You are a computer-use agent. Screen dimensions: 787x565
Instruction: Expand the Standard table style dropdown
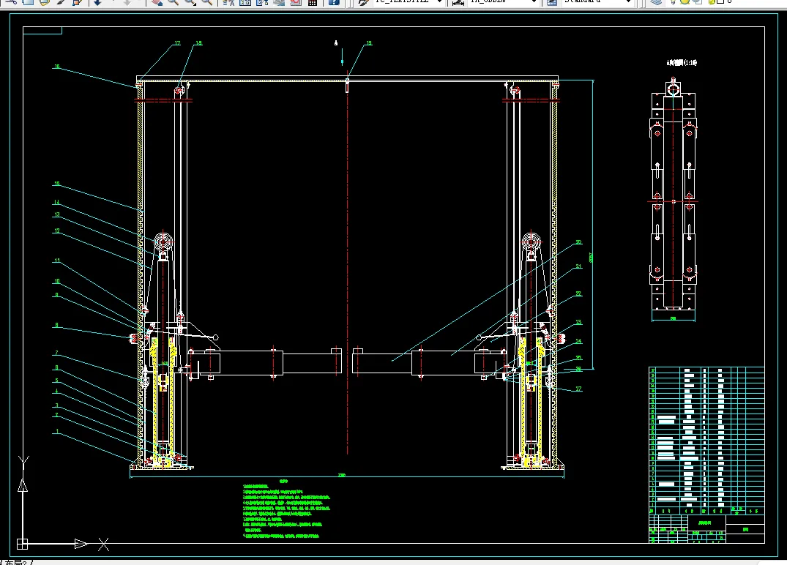[x=628, y=2]
